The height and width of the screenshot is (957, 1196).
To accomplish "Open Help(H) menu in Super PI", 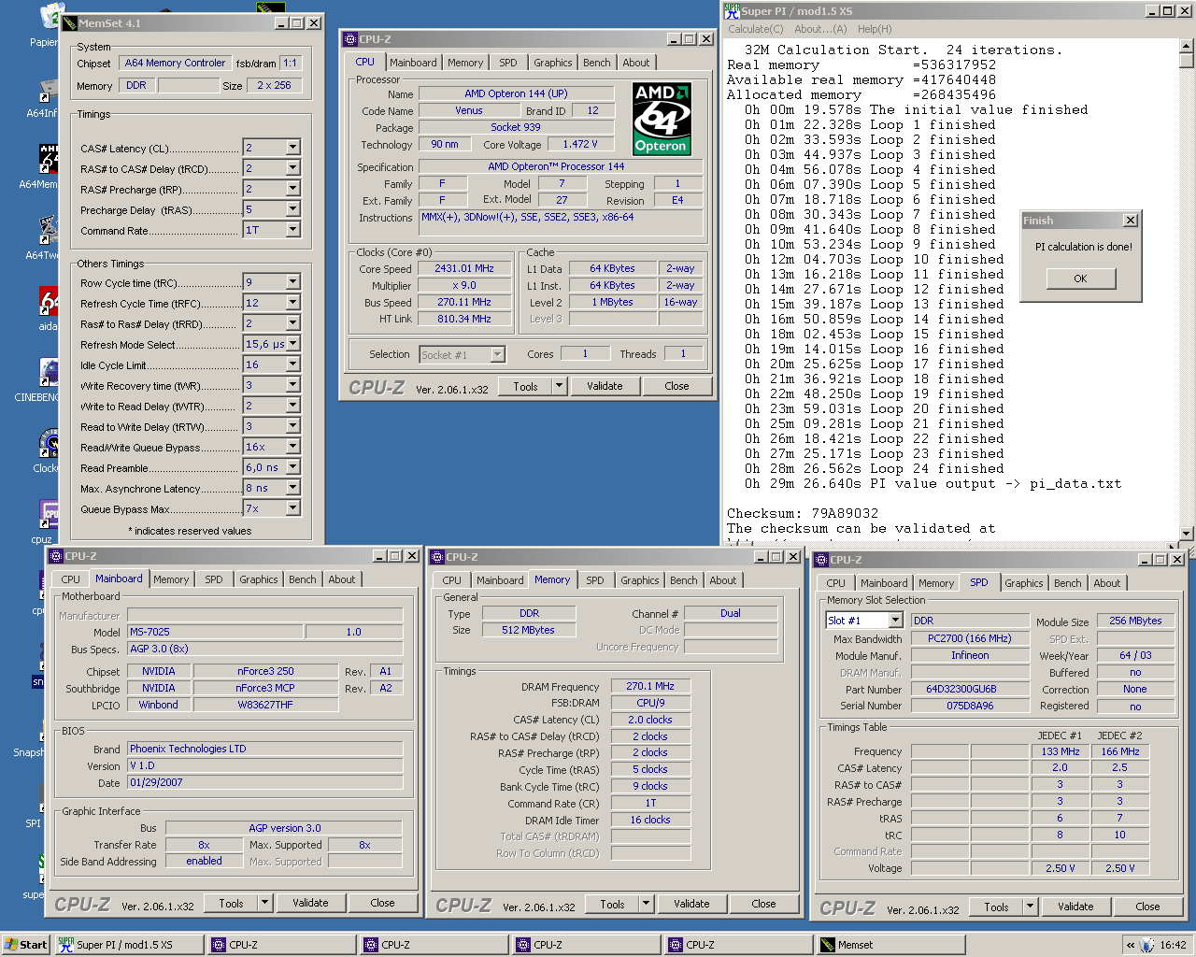I will click(875, 29).
